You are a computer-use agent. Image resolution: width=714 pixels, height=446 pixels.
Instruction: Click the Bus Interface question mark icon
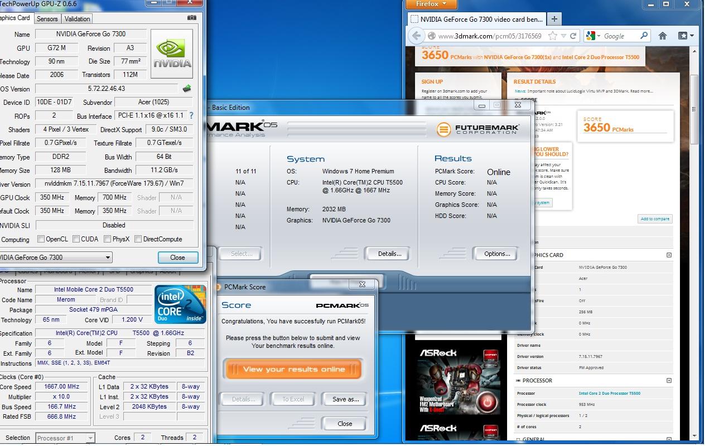[x=191, y=115]
